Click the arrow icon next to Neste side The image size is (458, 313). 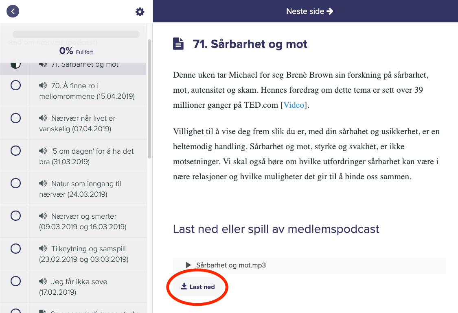click(330, 11)
